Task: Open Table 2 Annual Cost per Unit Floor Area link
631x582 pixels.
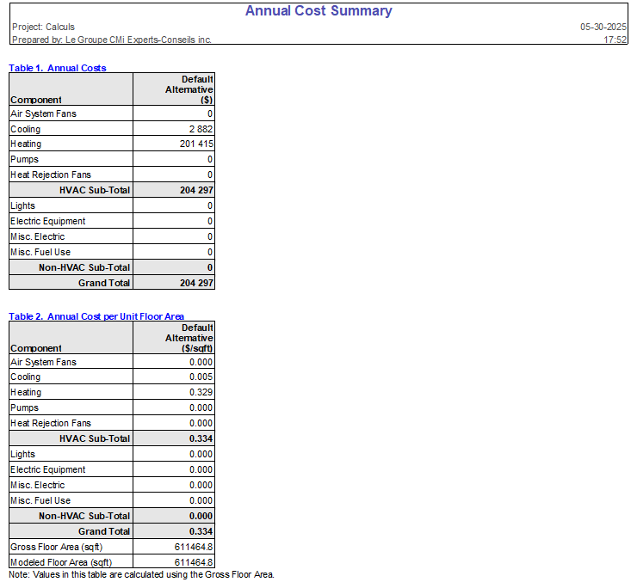Action: coord(96,316)
